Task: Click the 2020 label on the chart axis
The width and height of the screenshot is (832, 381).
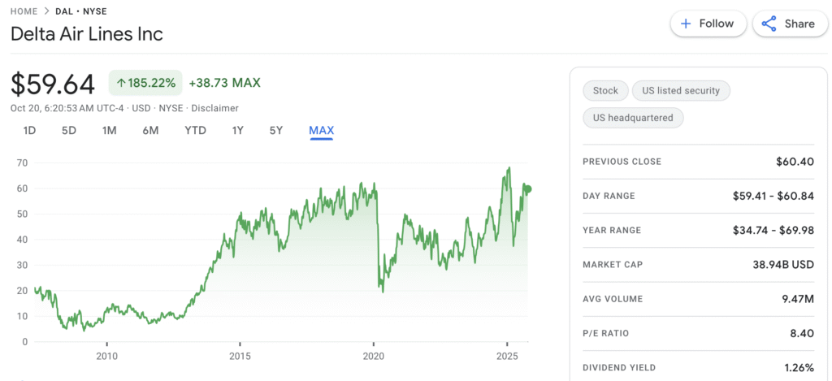Action: pyautogui.click(x=374, y=354)
